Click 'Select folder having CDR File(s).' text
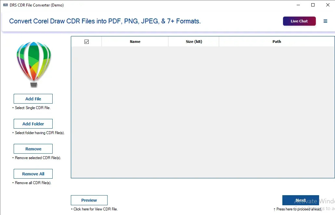This screenshot has height=215, width=335. click(40, 133)
